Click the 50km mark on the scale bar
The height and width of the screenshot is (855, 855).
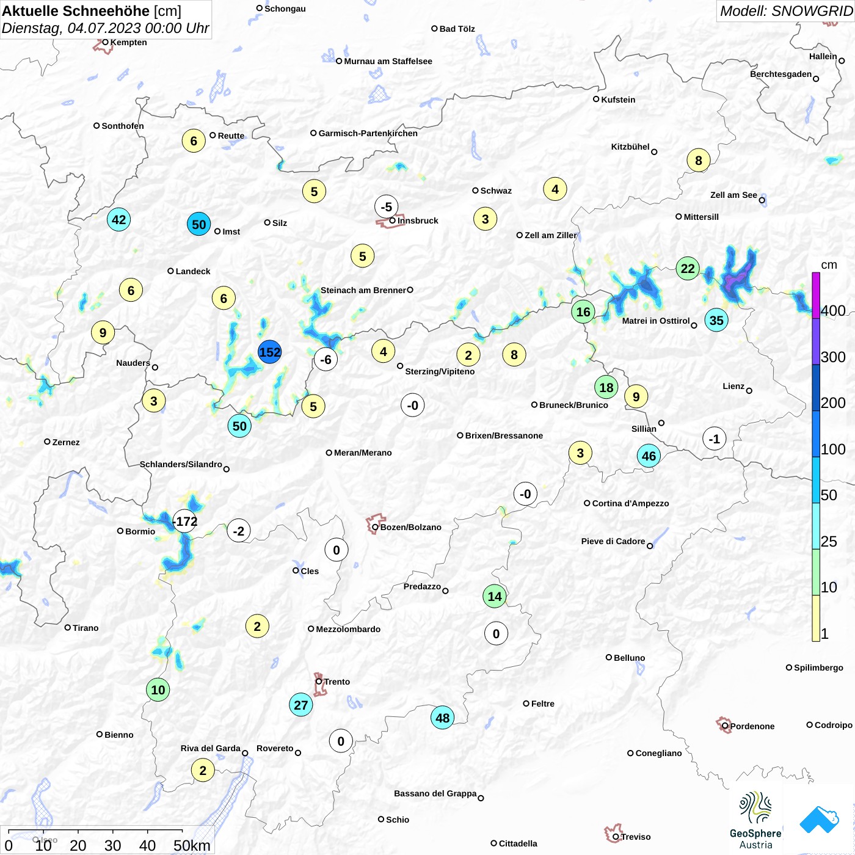tap(192, 845)
